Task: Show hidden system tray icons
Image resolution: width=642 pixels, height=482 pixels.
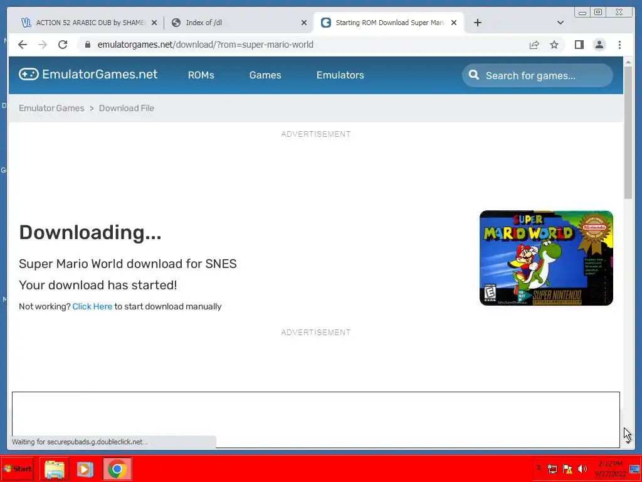Action: click(x=539, y=468)
